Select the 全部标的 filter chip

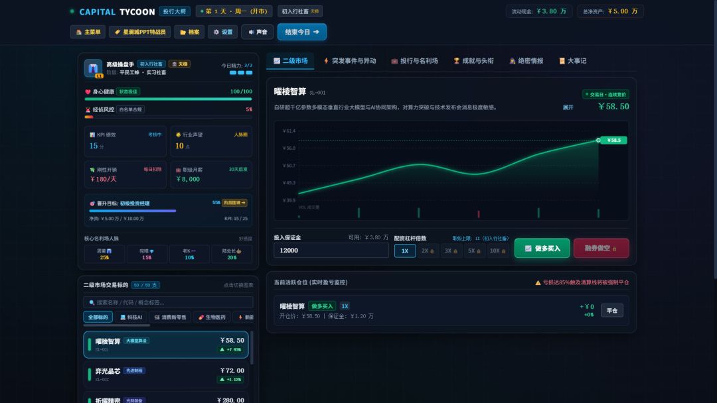98,317
